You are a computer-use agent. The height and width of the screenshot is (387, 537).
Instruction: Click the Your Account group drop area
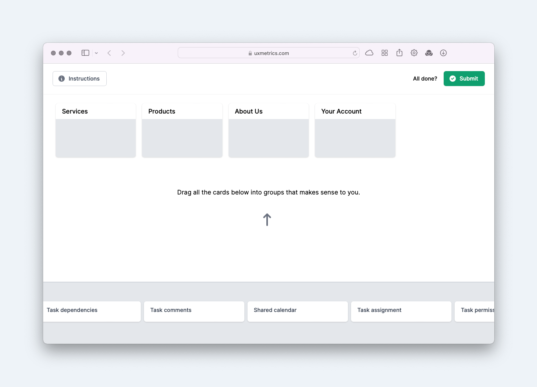point(355,138)
